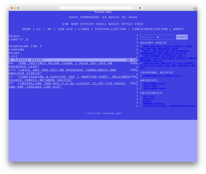
Task: Open the July 2025 archive
Action: click(150, 86)
